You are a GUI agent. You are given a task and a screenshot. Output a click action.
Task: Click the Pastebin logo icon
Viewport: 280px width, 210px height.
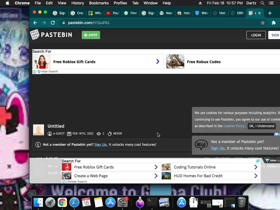34,34
